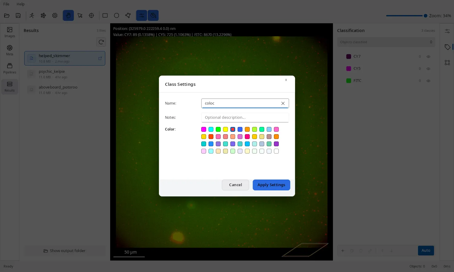Open the Images sidebar panel
The height and width of the screenshot is (272, 454).
(10, 32)
